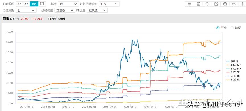Open the TTM financial matching rule dropdown

109,4
